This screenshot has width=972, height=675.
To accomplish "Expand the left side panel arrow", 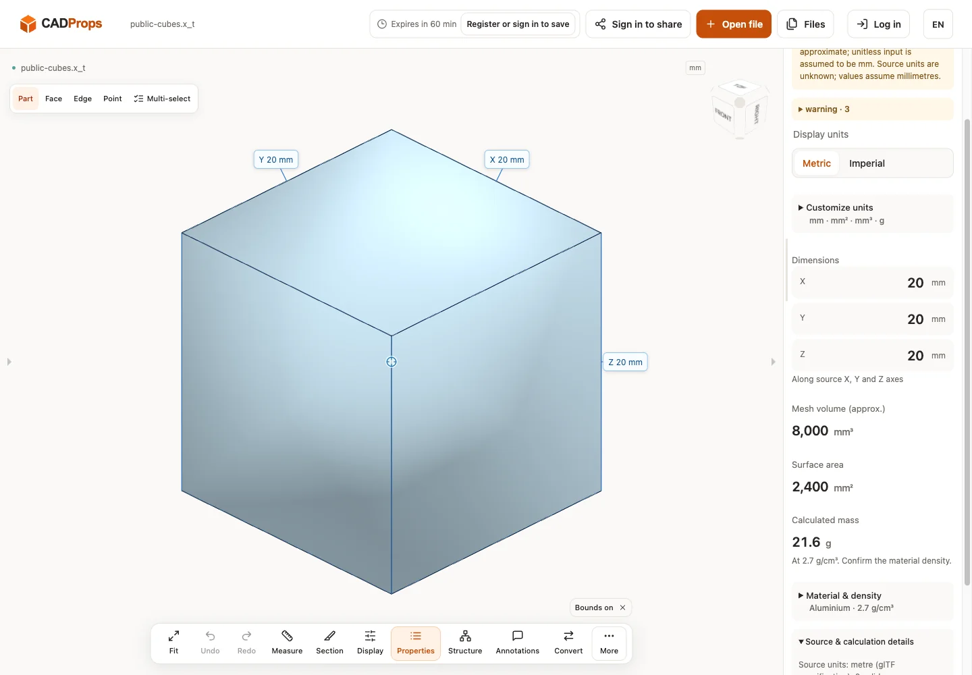I will (9, 362).
